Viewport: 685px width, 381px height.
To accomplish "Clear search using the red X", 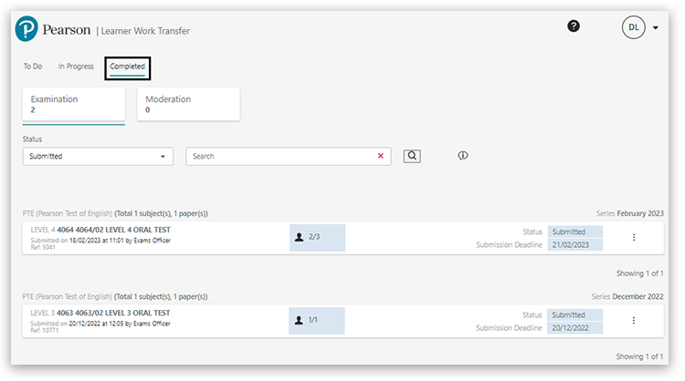I will point(381,157).
